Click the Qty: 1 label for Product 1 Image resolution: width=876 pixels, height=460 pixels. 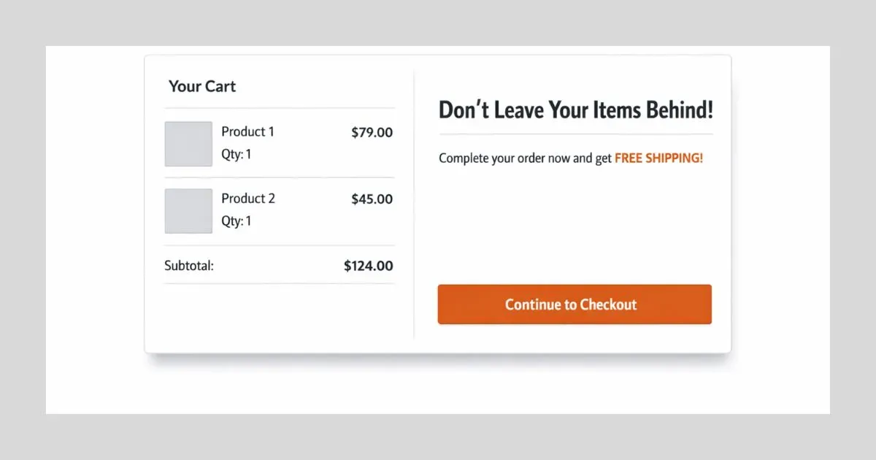[x=237, y=153]
